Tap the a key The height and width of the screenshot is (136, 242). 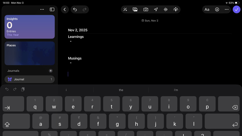pyautogui.click(x=41, y=121)
